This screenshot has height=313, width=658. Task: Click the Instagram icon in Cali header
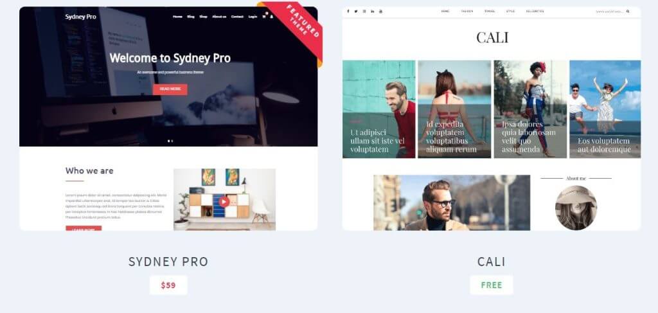click(364, 12)
